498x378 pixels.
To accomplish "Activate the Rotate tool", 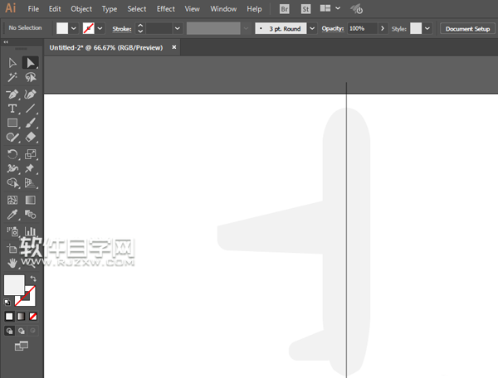I will [x=12, y=154].
